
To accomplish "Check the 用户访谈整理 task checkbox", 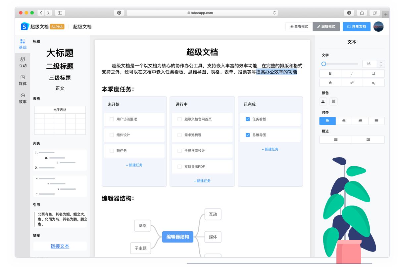I will point(112,119).
